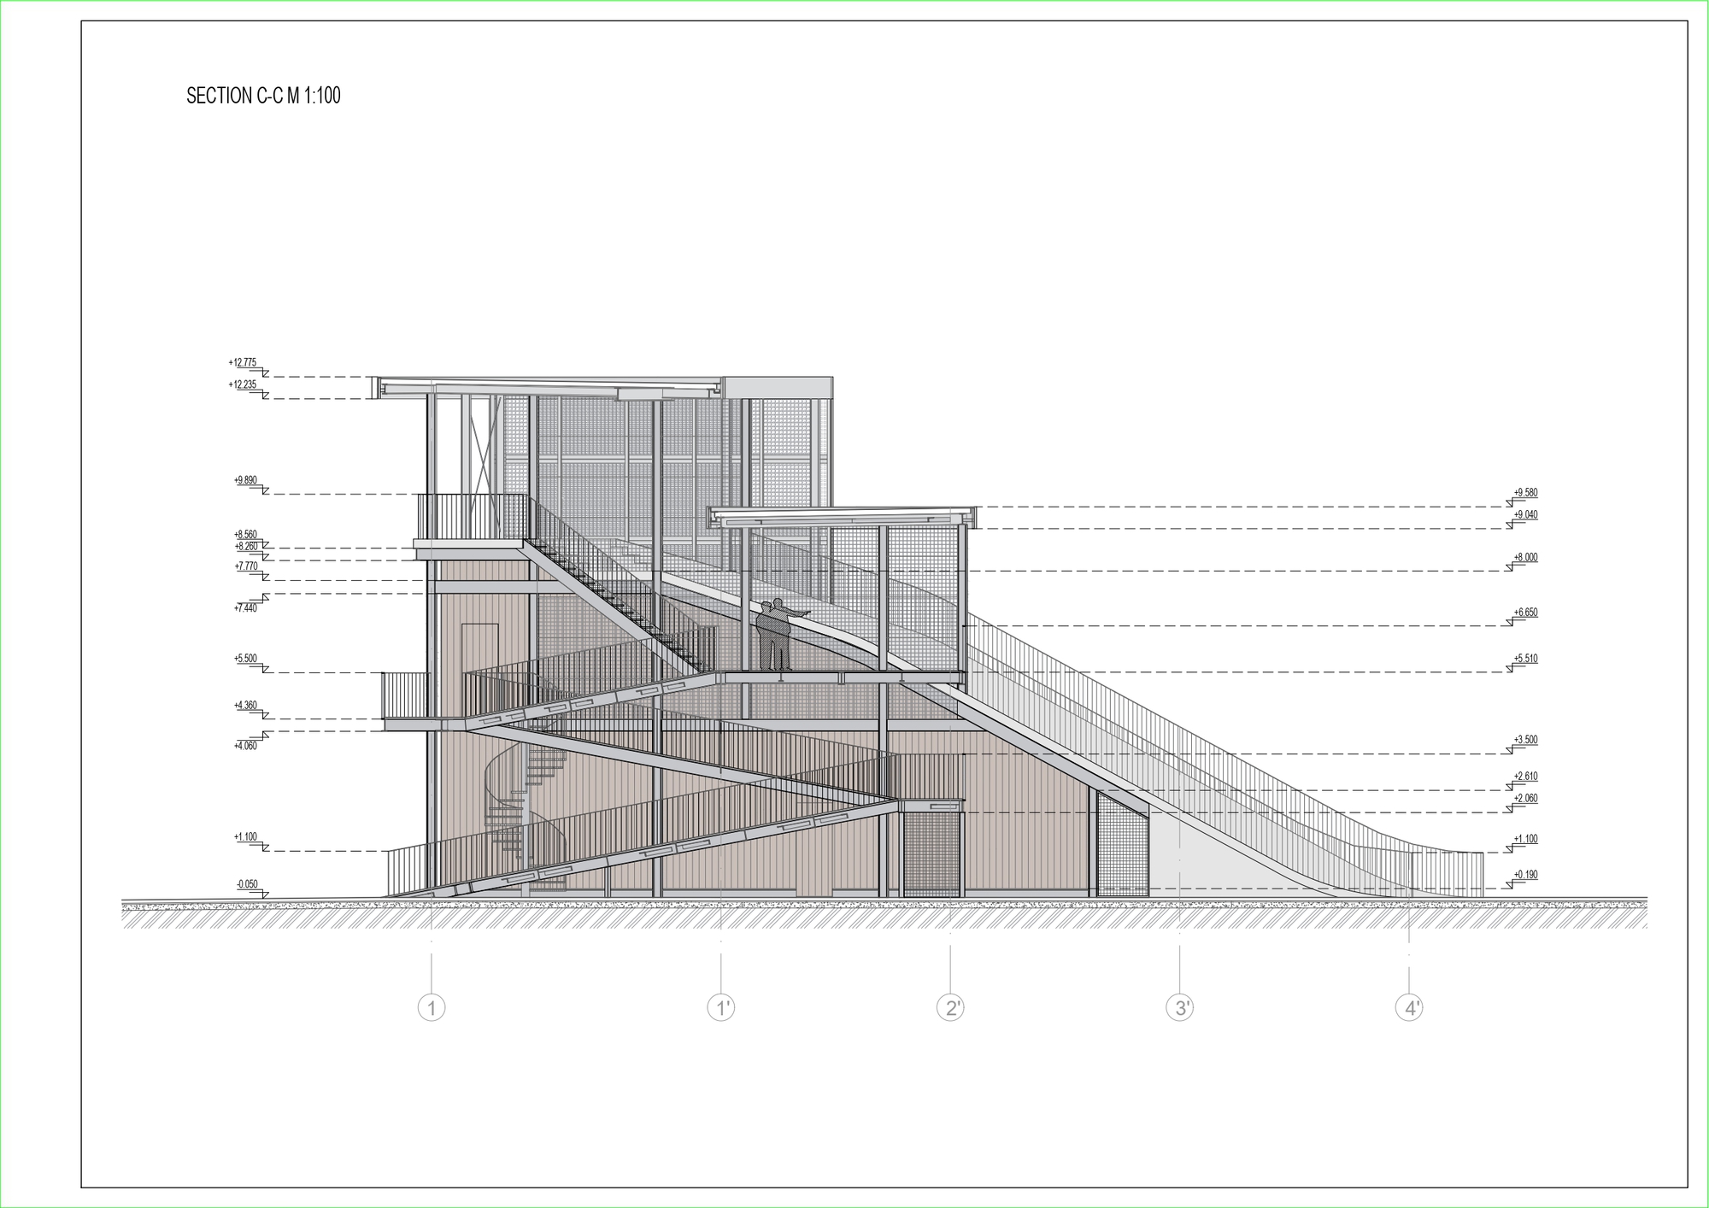The image size is (1709, 1208).
Task: Click the grid axis bubble 3'
Action: tap(1180, 1008)
